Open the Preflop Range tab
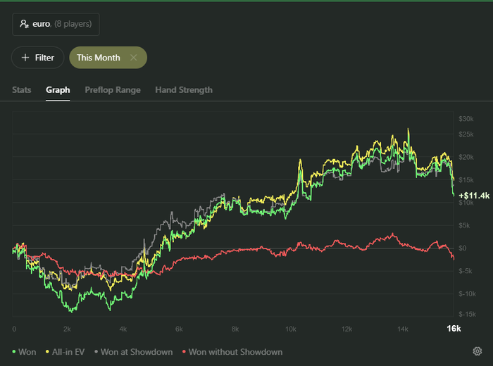Screen dimensions: 493x366 click(x=113, y=90)
